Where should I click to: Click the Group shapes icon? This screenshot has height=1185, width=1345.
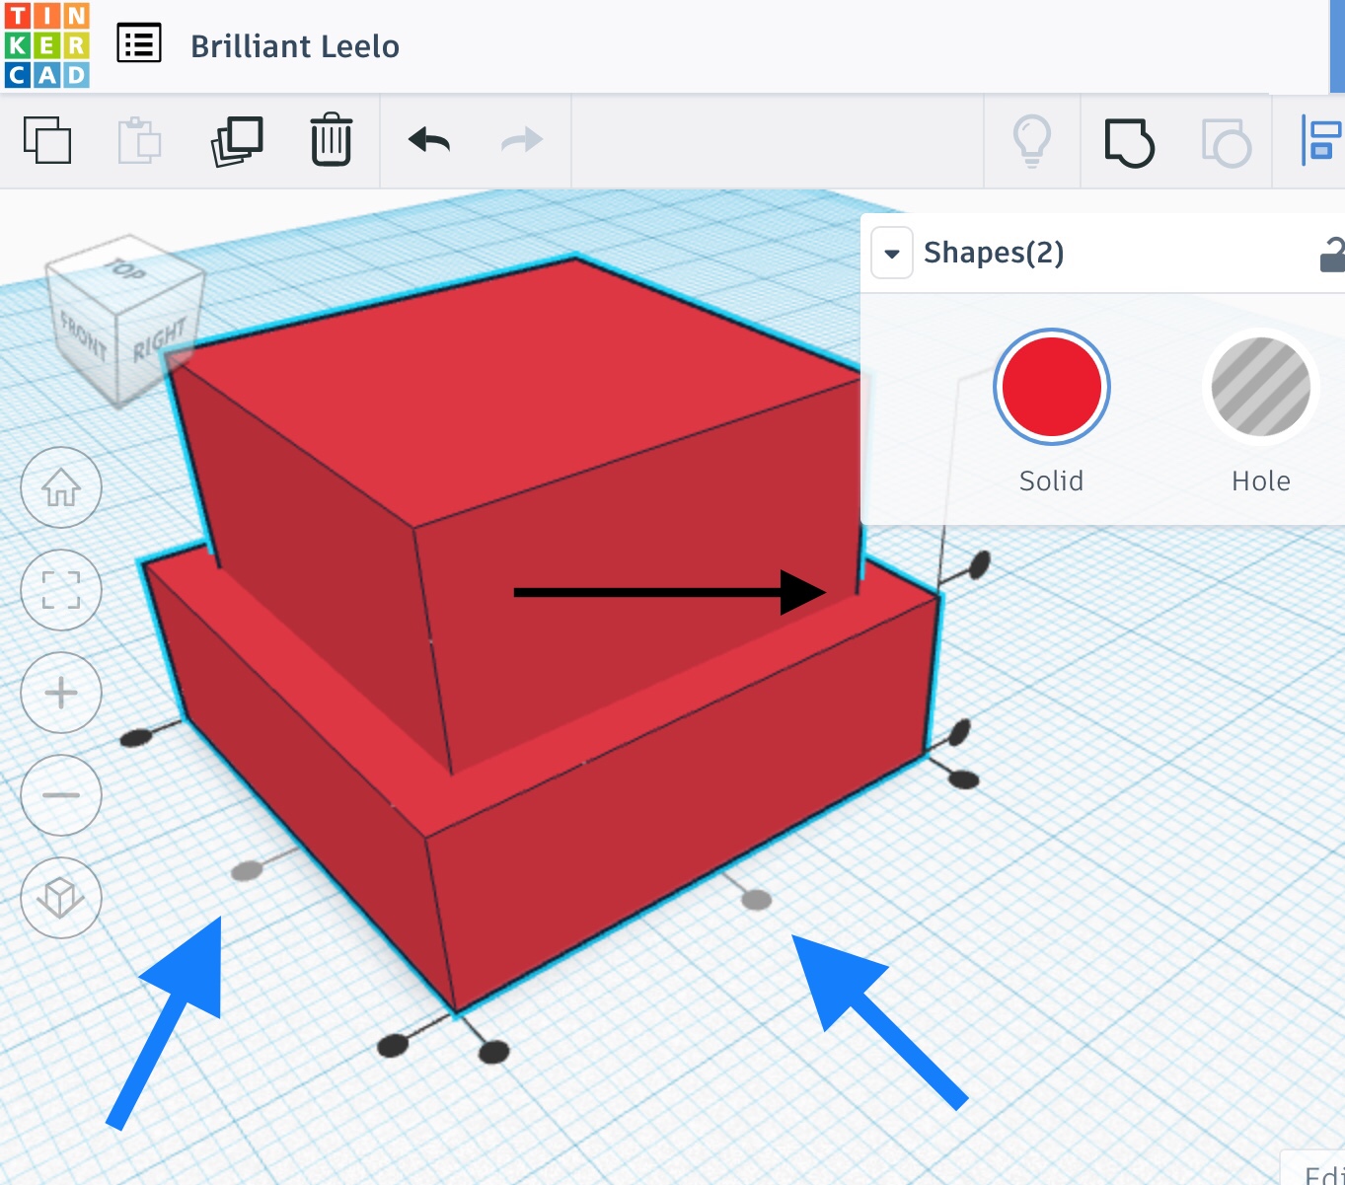1129,142
